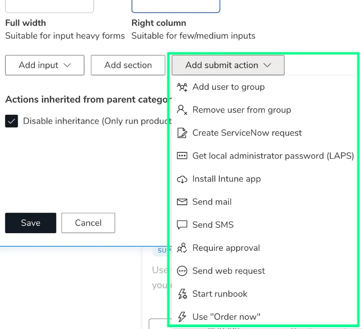
Task: Open the Add input dropdown
Action: coord(44,65)
